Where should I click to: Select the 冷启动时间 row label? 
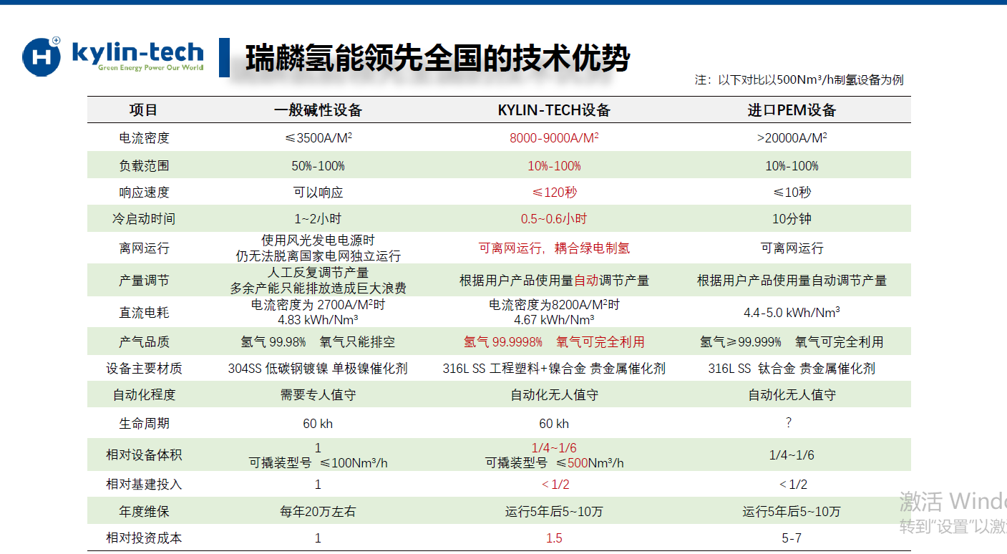[x=144, y=219]
